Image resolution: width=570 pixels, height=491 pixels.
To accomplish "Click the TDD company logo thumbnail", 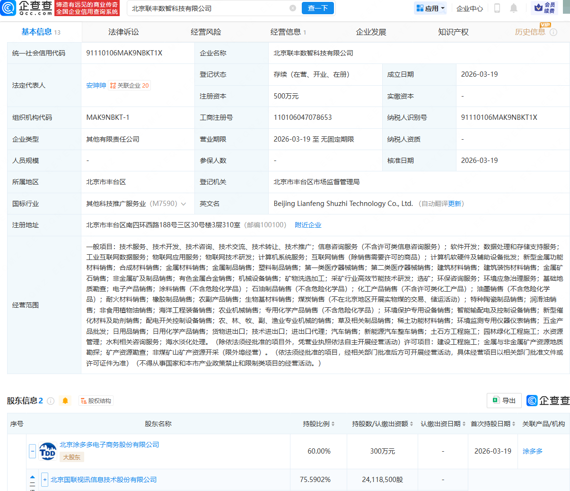I will 47,451.
